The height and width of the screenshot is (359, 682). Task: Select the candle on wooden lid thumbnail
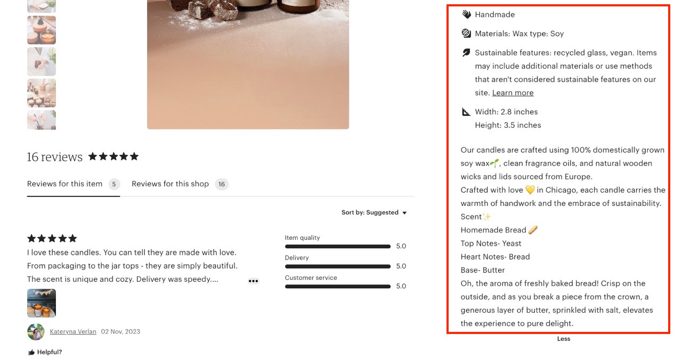click(42, 30)
